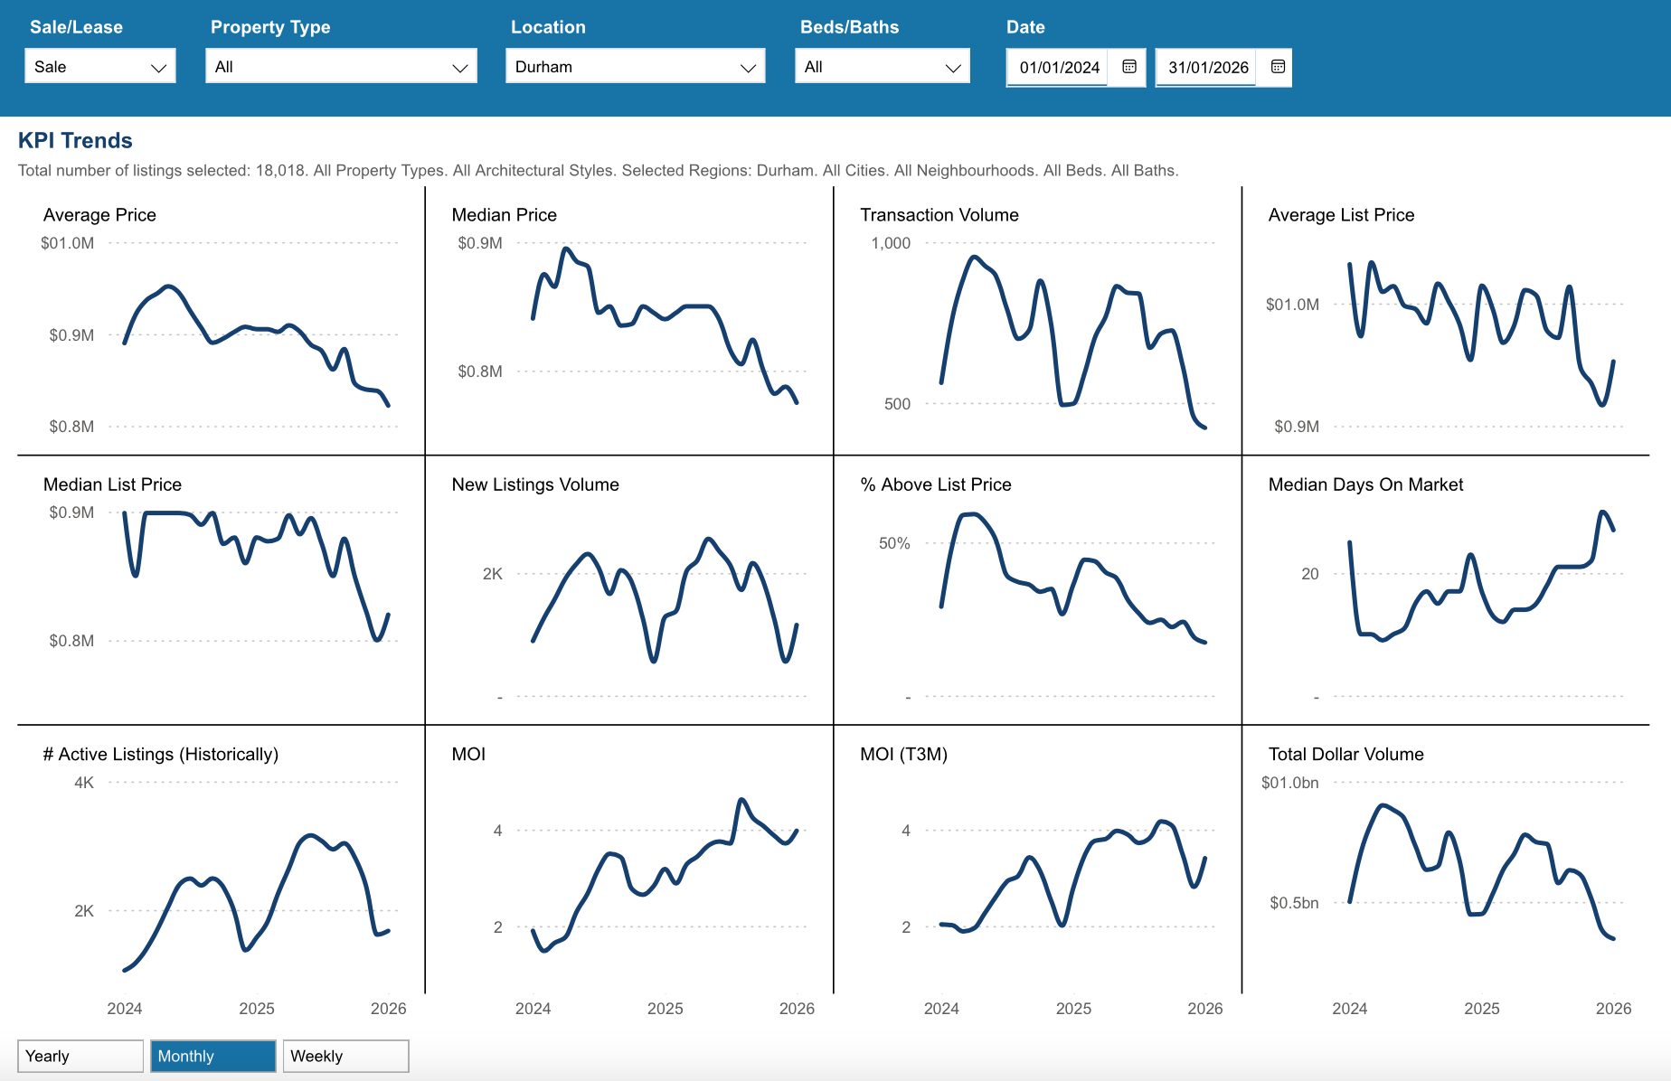This screenshot has width=1671, height=1081.
Task: Select the Yearly view toggle
Action: pos(80,1056)
